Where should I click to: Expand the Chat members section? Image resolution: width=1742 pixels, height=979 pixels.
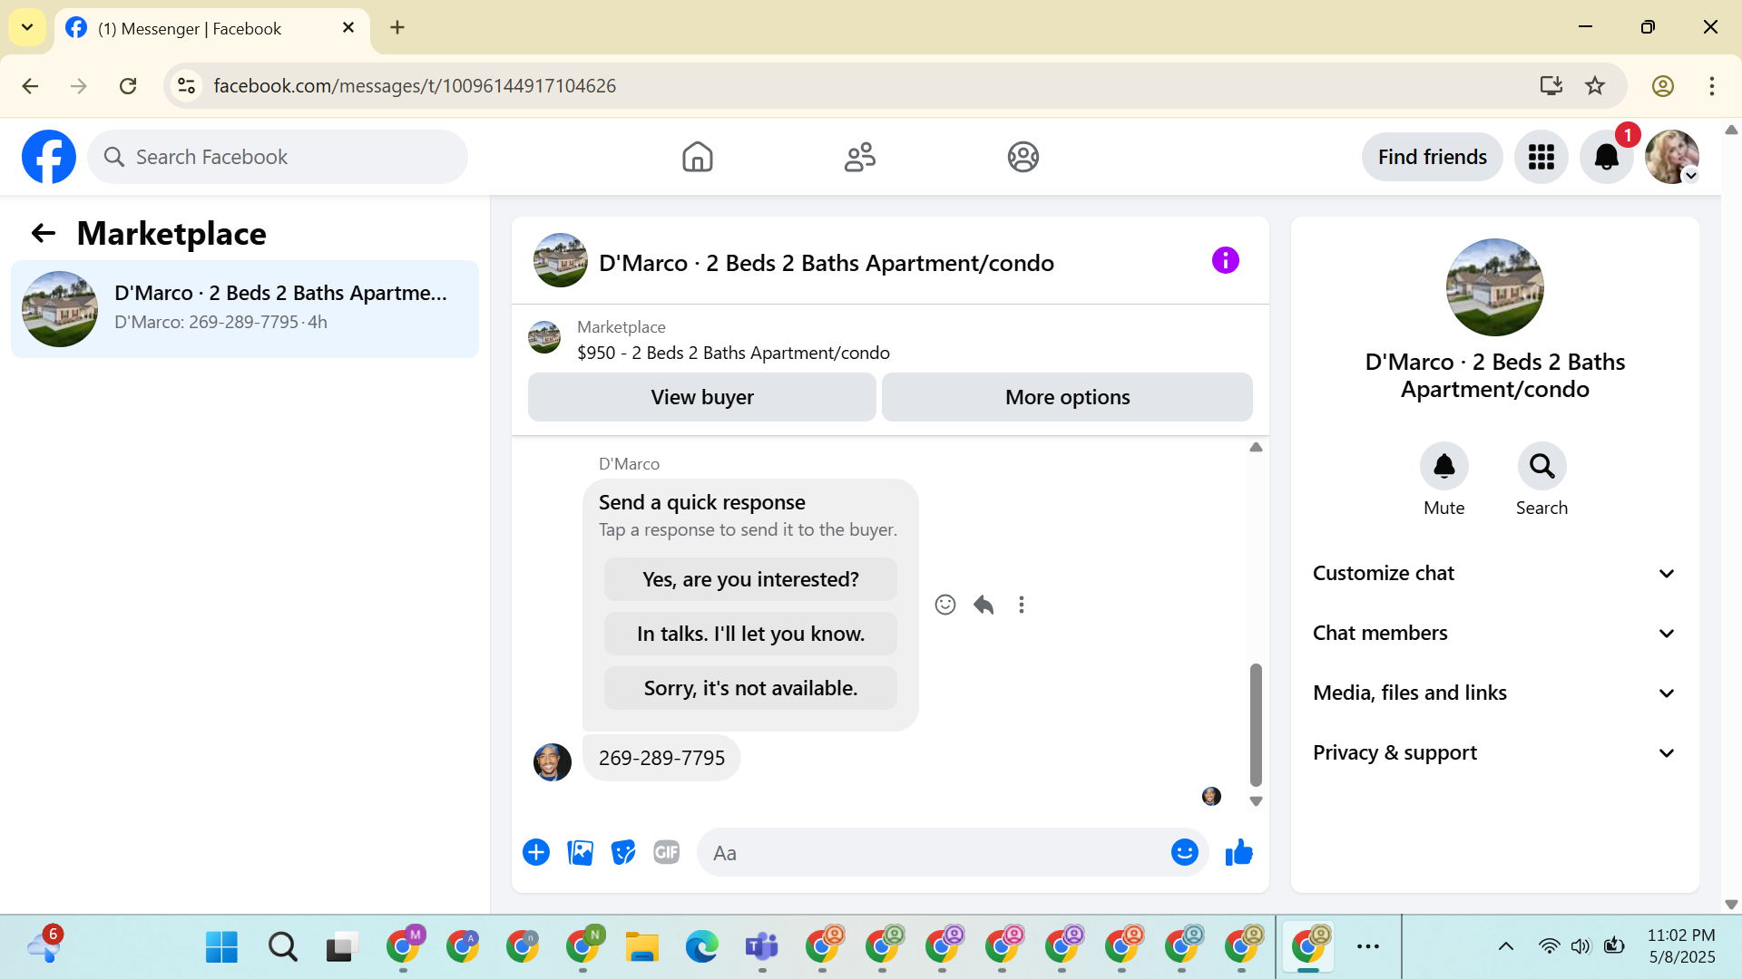[1494, 634]
